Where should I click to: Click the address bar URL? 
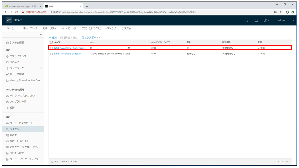click(122, 12)
